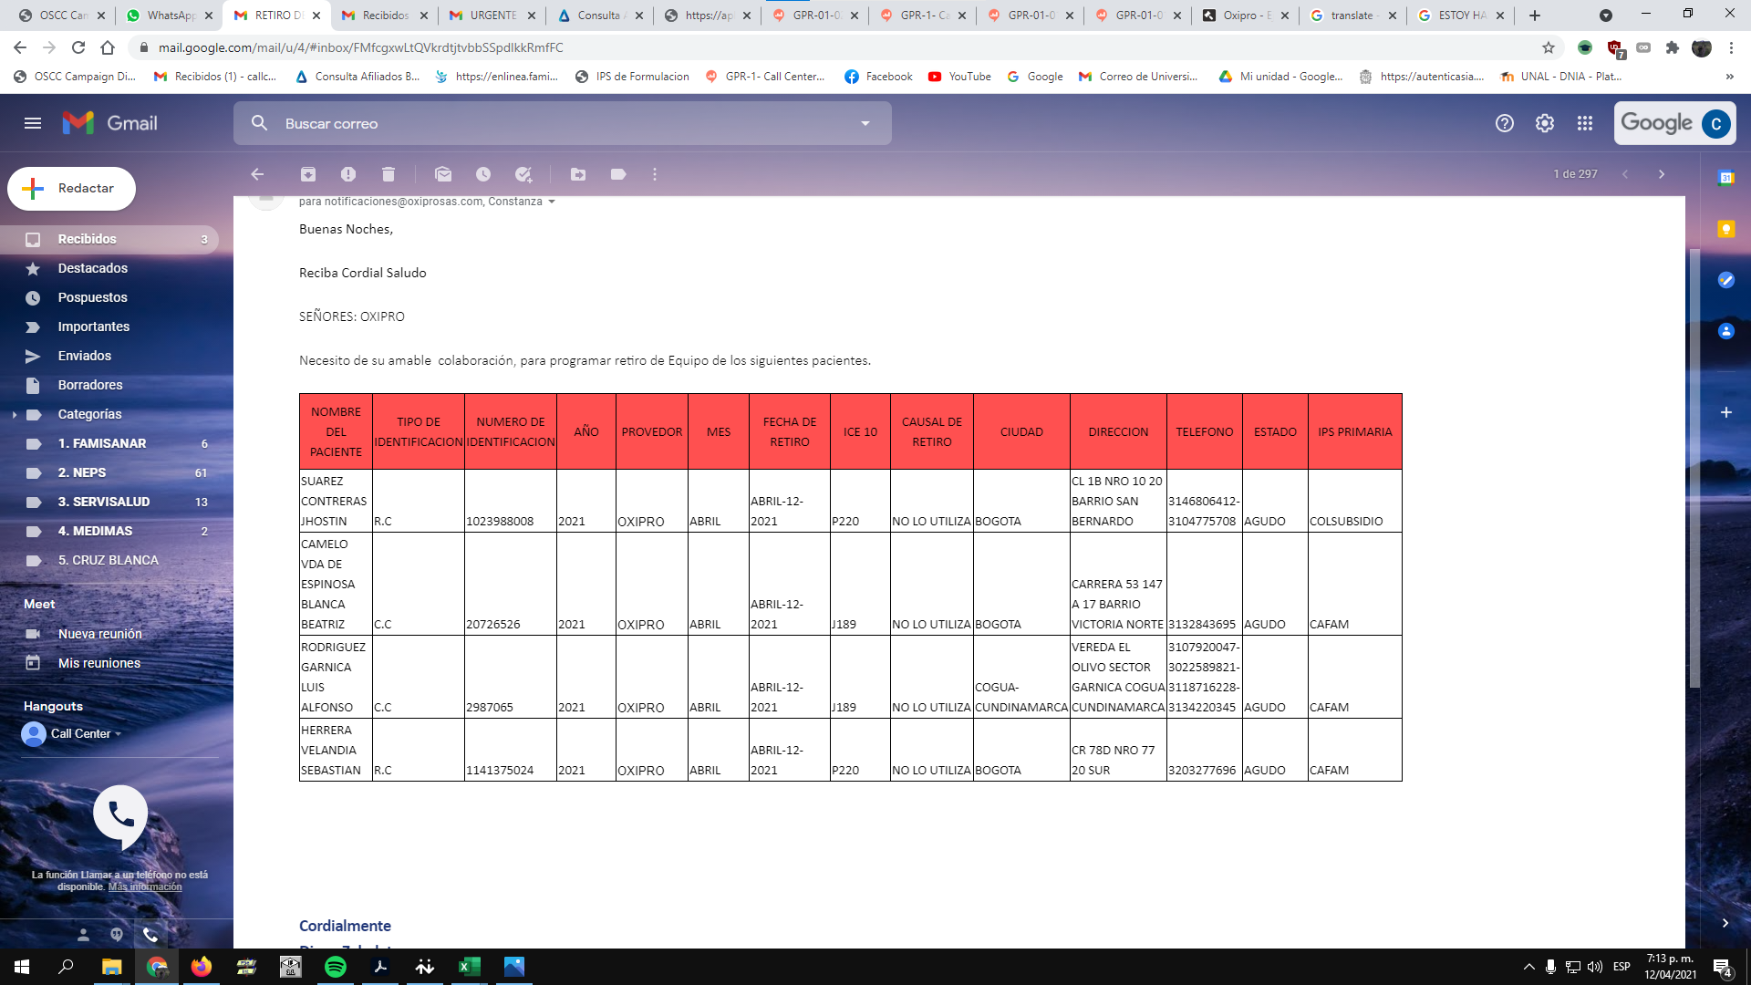Open the Windows notification center
Screen dimensions: 1751x985
tap(1723, 967)
